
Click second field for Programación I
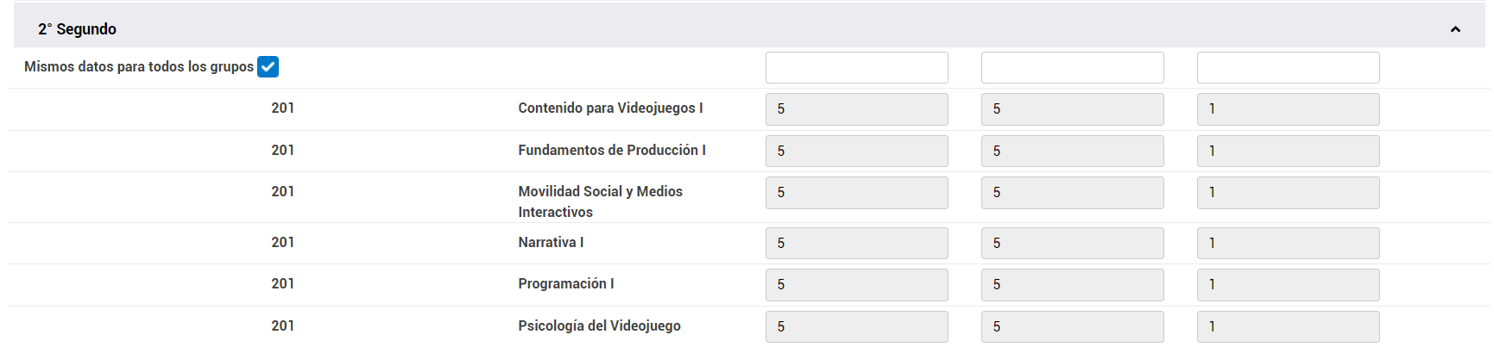(1072, 285)
